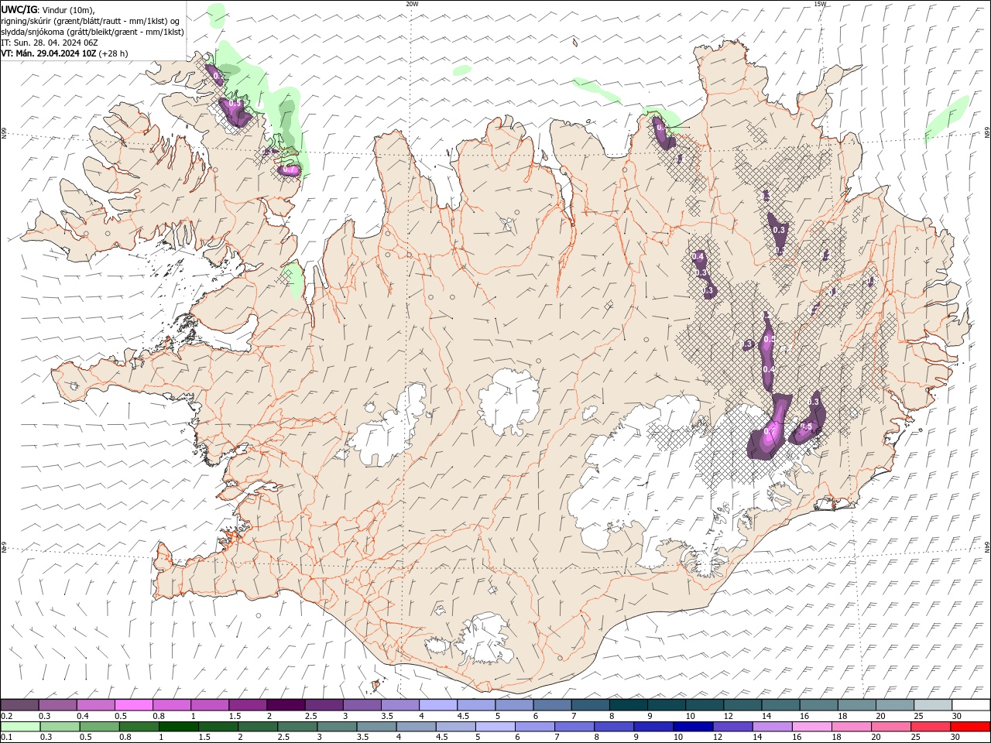Screen dimensions: 991x743
Task: Choose the medium green 0.8 swatch in lower legend
Action: [139, 726]
